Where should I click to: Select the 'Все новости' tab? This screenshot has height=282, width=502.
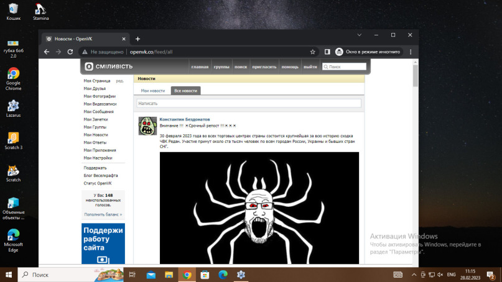[185, 91]
